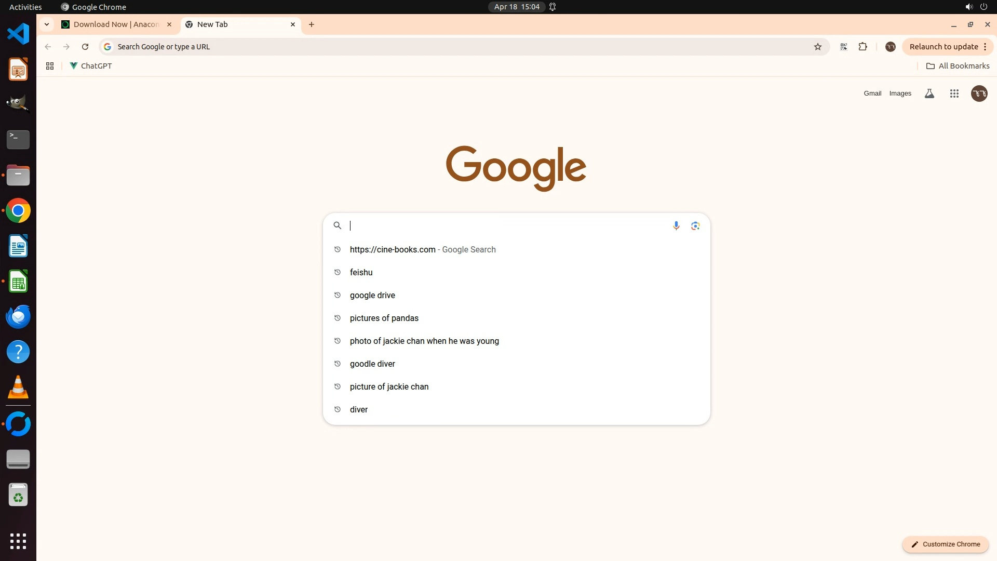Bookmark this tab with star icon
997x561 pixels.
pyautogui.click(x=818, y=47)
